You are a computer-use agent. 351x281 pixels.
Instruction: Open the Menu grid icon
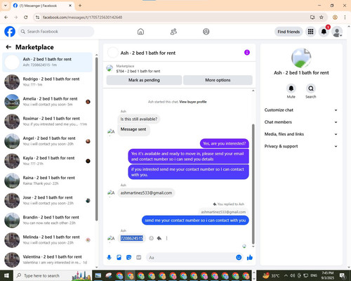click(x=310, y=32)
